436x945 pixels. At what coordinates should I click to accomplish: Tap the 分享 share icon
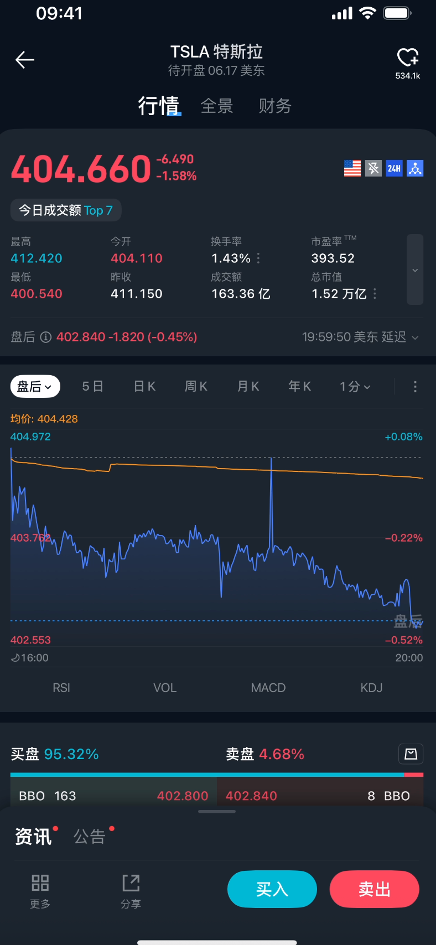[131, 883]
